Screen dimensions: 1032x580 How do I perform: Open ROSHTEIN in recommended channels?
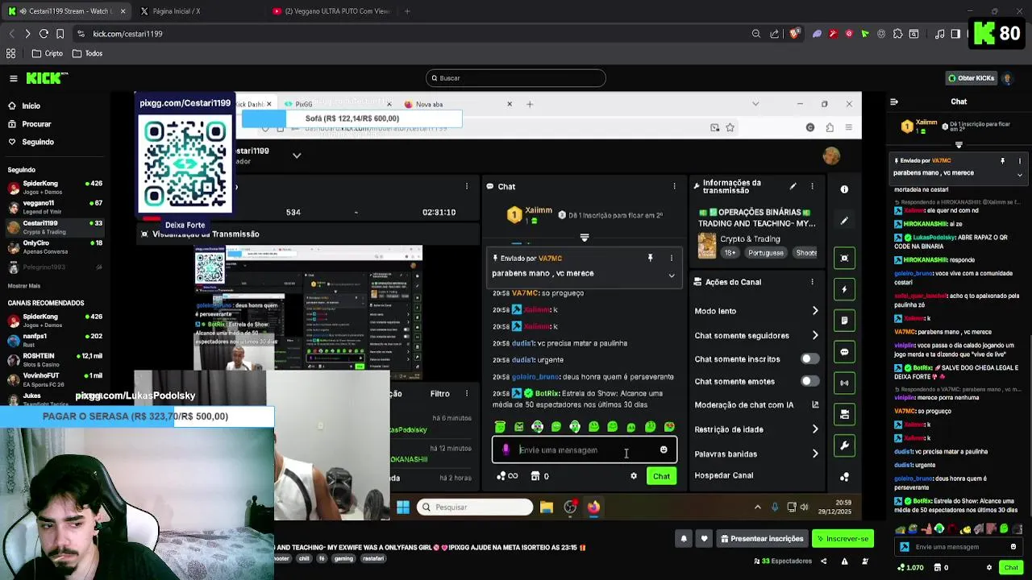[x=55, y=359]
